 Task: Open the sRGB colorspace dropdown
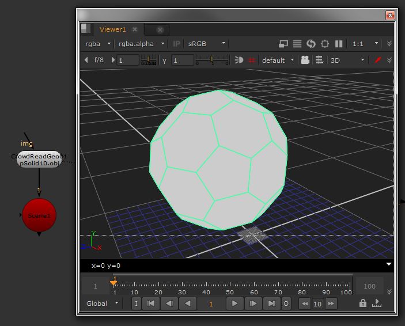coord(207,44)
